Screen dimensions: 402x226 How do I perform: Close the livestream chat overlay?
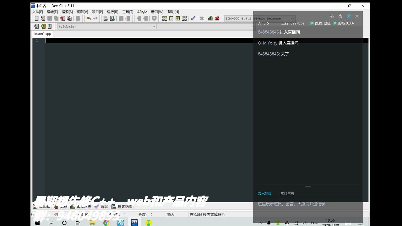point(357,16)
